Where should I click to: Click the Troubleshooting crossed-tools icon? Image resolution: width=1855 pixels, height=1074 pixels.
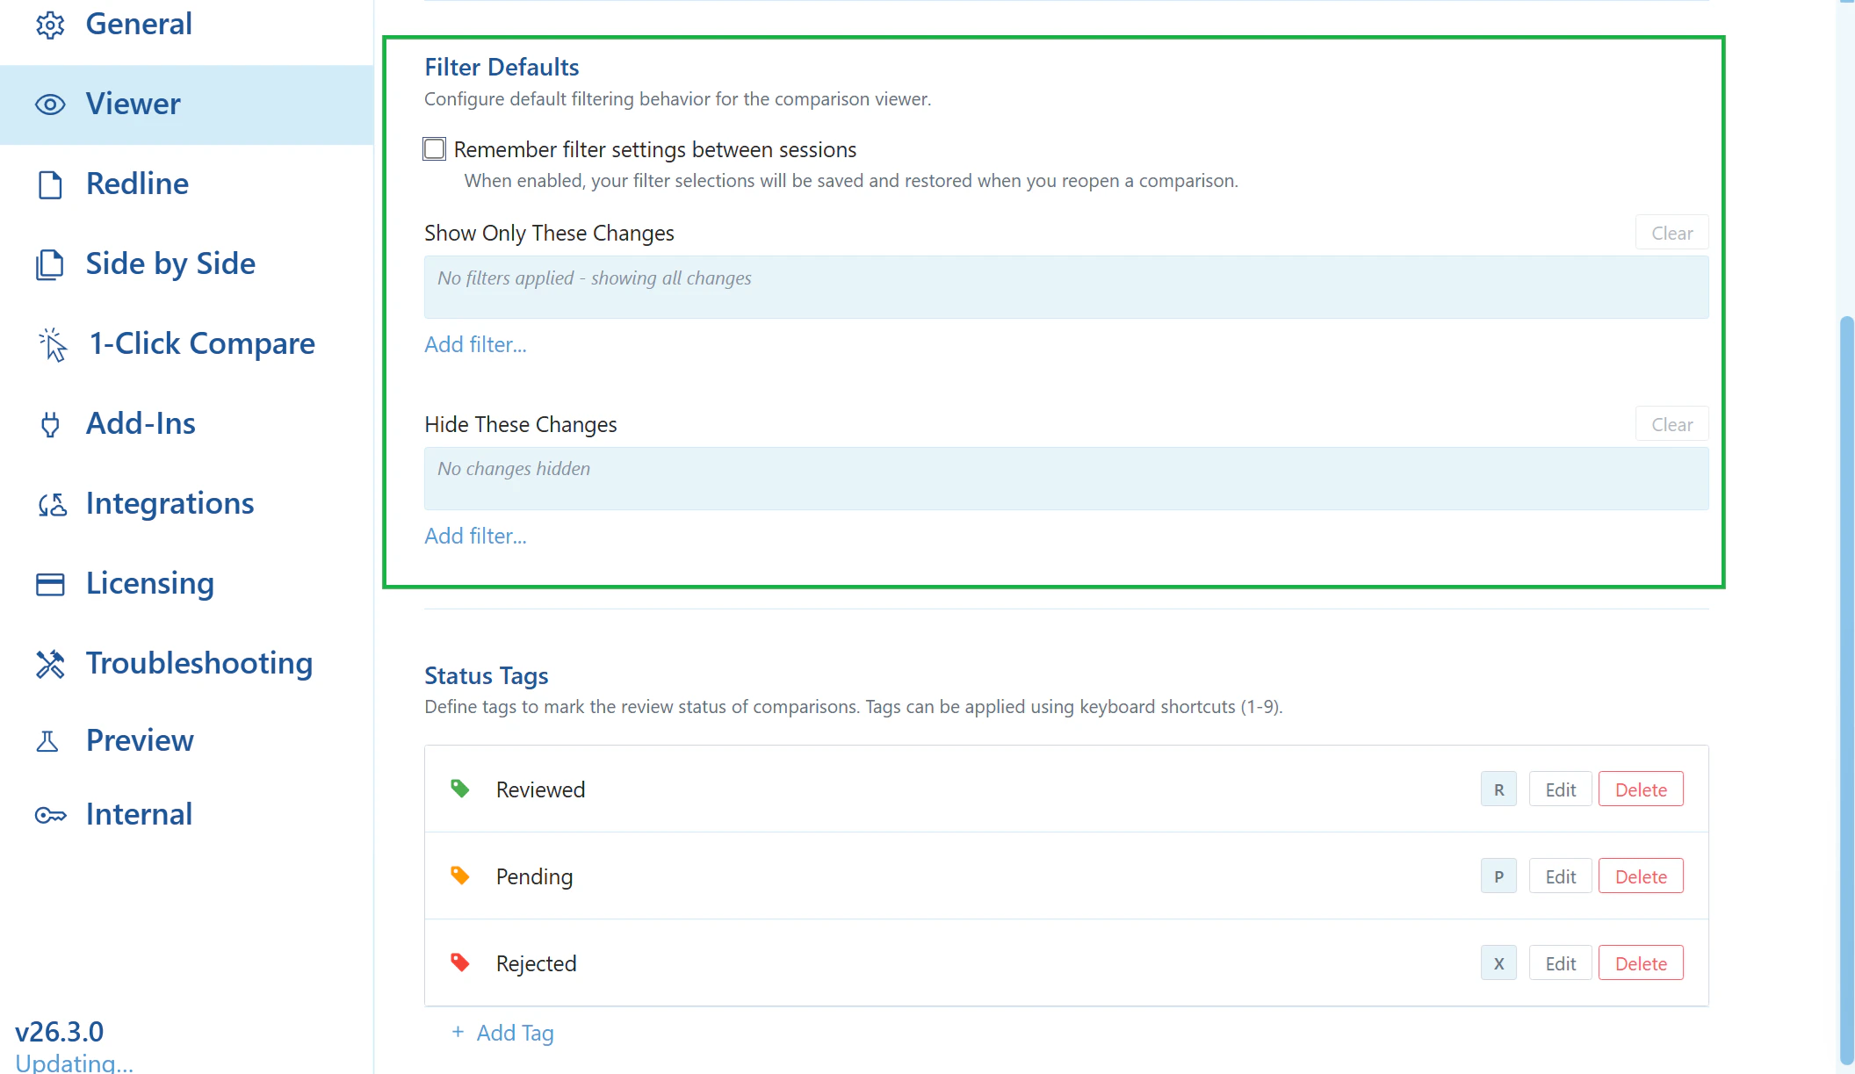tap(50, 664)
